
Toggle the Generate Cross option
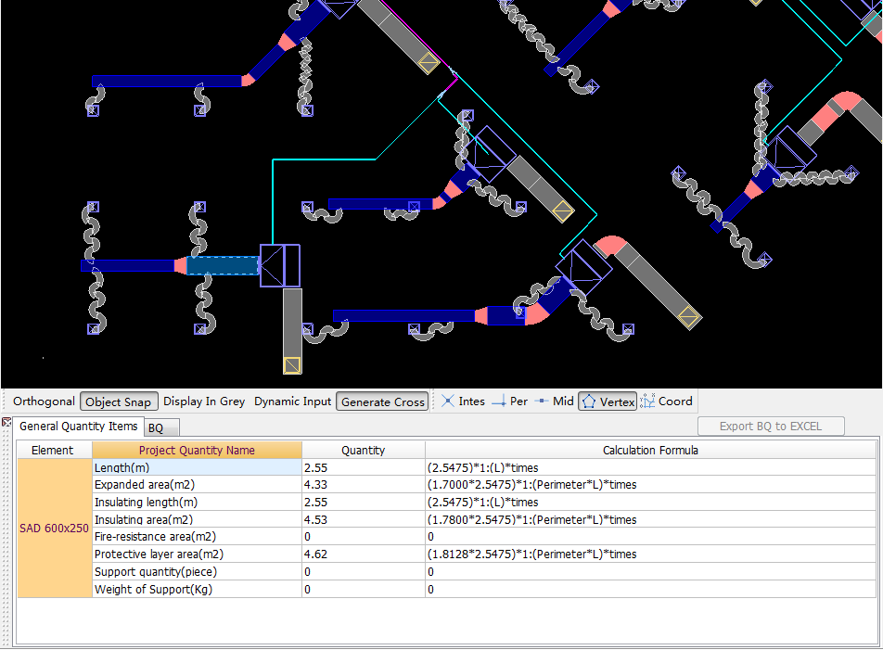tap(382, 401)
